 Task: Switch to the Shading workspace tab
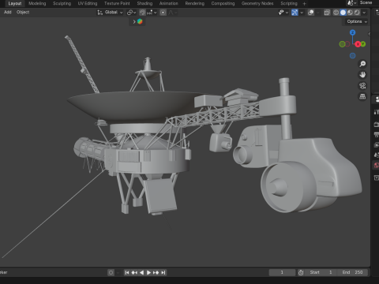click(144, 3)
